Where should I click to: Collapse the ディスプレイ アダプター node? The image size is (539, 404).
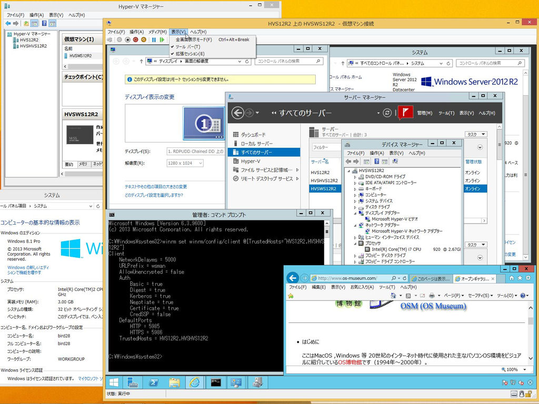click(355, 214)
